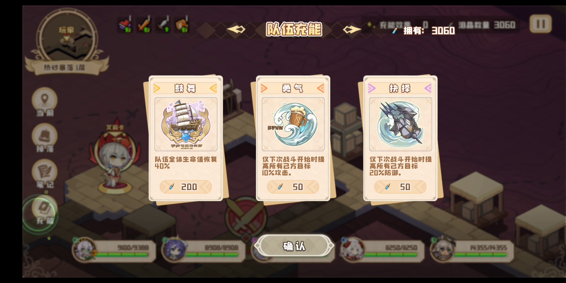Click the right arrow beside 队伍充能

[x=352, y=29]
